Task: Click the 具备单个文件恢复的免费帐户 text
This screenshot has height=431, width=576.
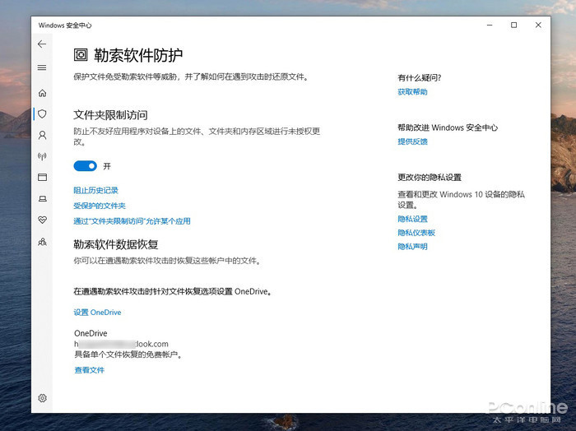Action: tap(128, 355)
